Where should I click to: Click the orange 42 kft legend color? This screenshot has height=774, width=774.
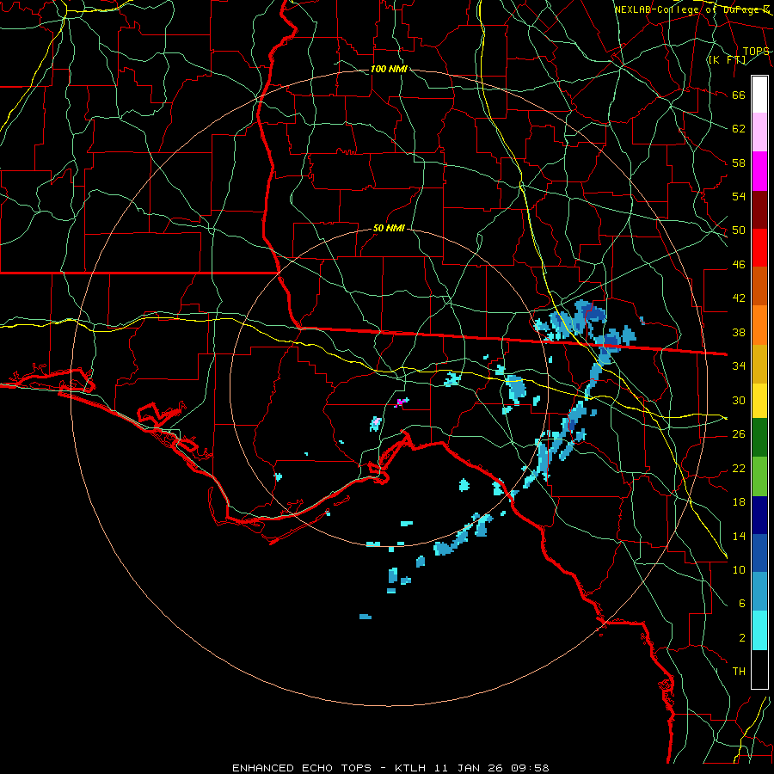tap(759, 325)
